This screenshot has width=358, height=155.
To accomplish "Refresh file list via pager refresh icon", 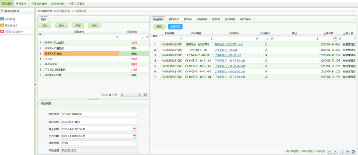I will tap(353, 152).
